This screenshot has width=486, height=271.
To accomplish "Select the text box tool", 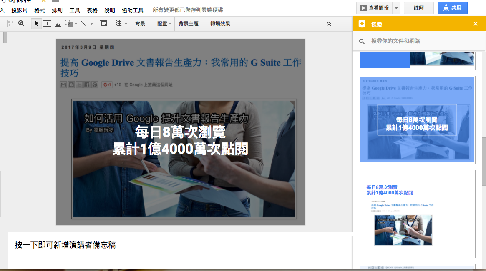I will pos(47,23).
